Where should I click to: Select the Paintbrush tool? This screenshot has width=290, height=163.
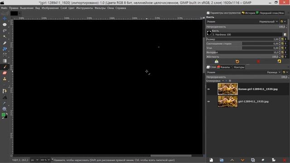5,67
